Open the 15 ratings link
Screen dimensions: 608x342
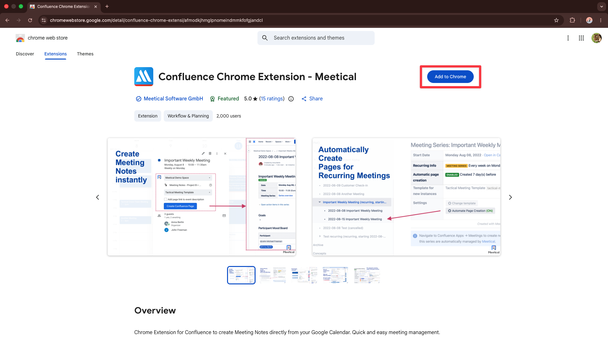point(272,99)
